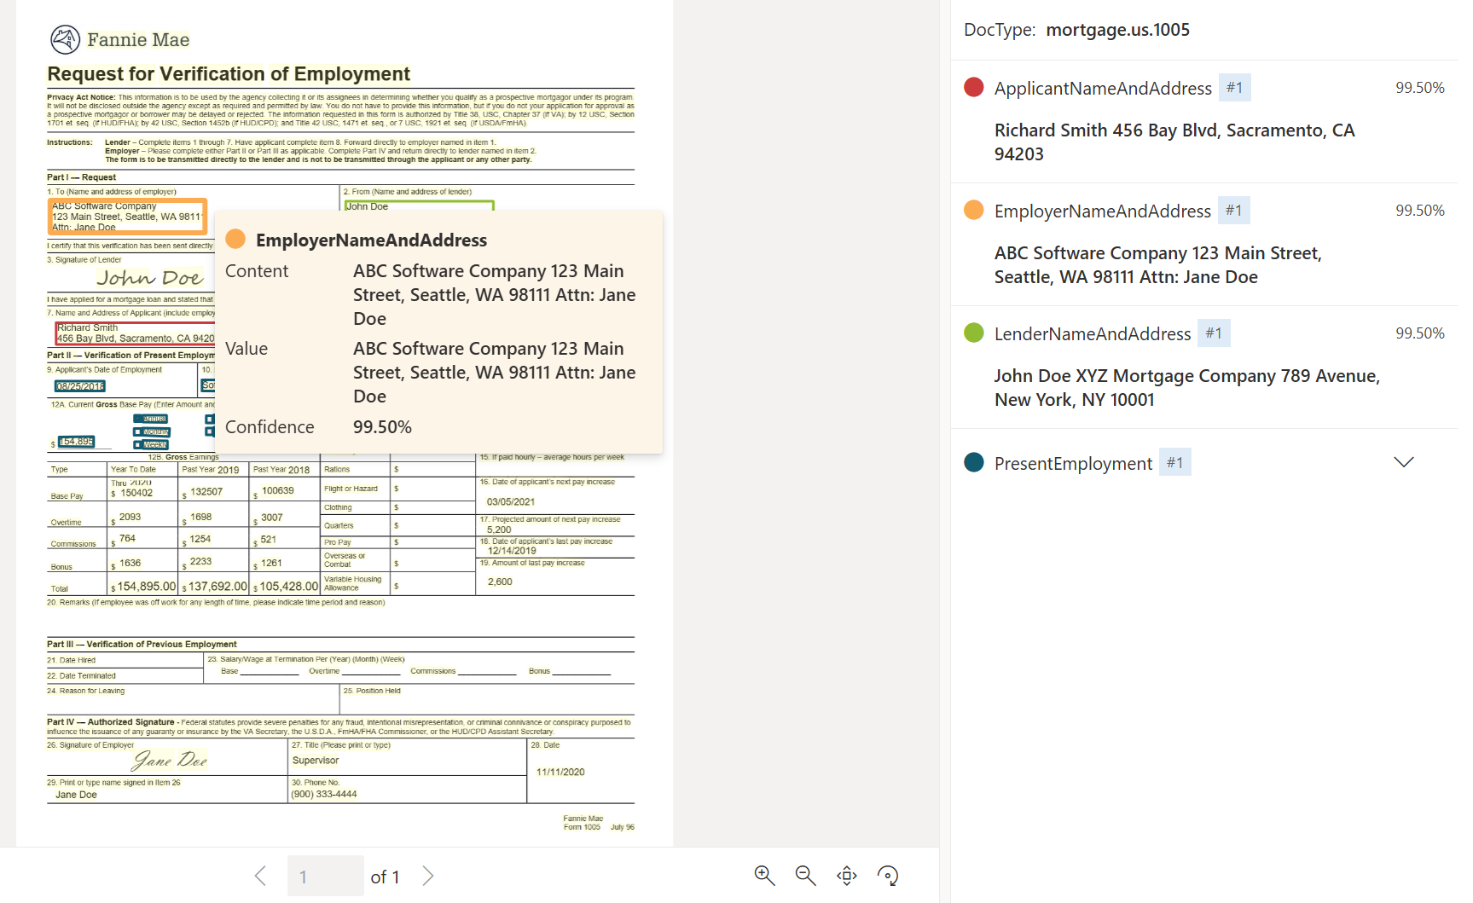1473x903 pixels.
Task: Click the page number input box
Action: tap(326, 876)
